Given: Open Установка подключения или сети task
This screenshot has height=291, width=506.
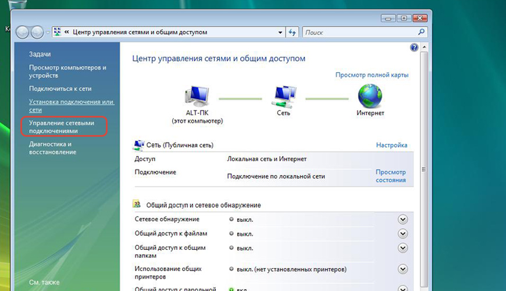Looking at the screenshot, I should [72, 105].
